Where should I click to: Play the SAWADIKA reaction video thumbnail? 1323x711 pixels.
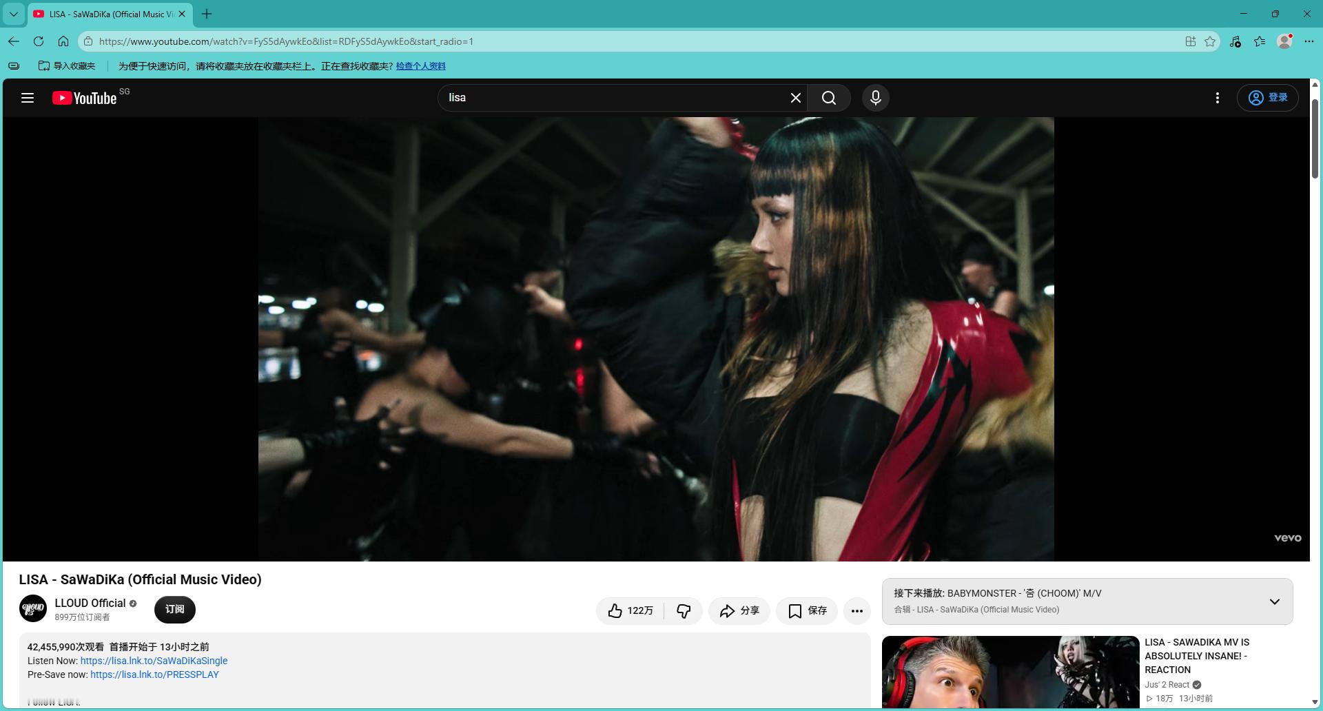click(1010, 672)
